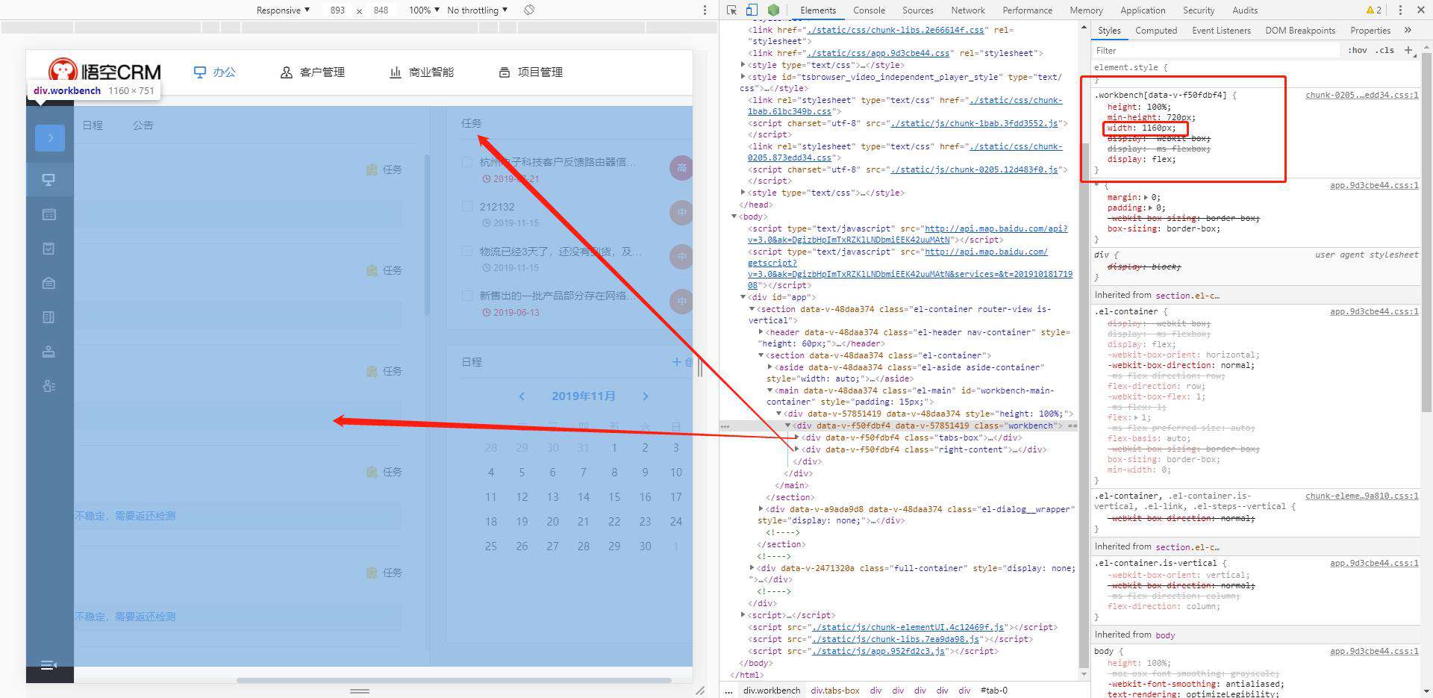Click the approval stamp sidebar icon

point(49,352)
